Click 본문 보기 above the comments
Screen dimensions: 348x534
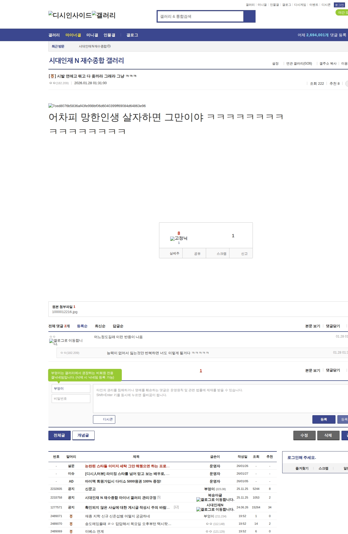tap(313, 326)
